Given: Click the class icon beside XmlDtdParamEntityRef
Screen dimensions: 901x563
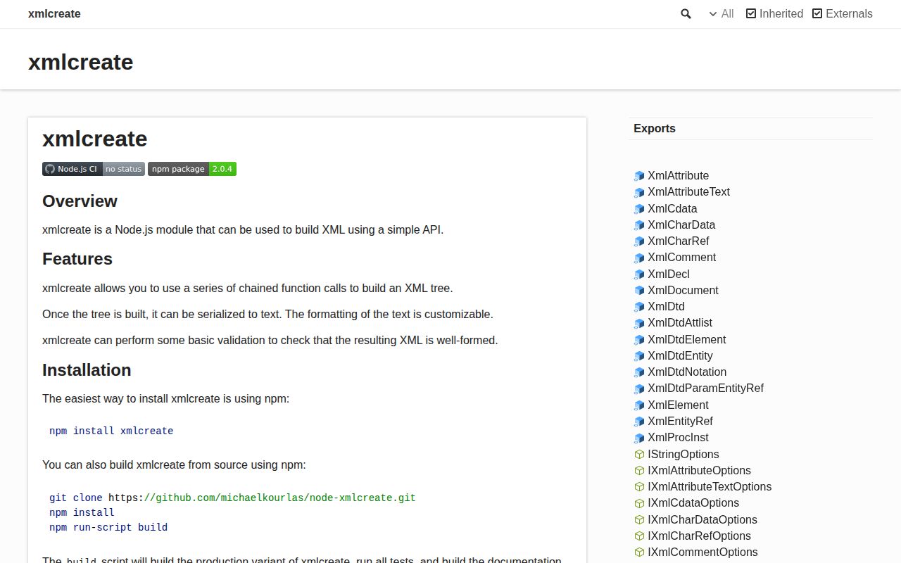Looking at the screenshot, I should coord(639,388).
